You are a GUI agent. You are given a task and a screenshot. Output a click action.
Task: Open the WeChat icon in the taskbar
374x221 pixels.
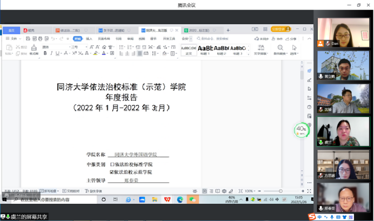point(191,199)
